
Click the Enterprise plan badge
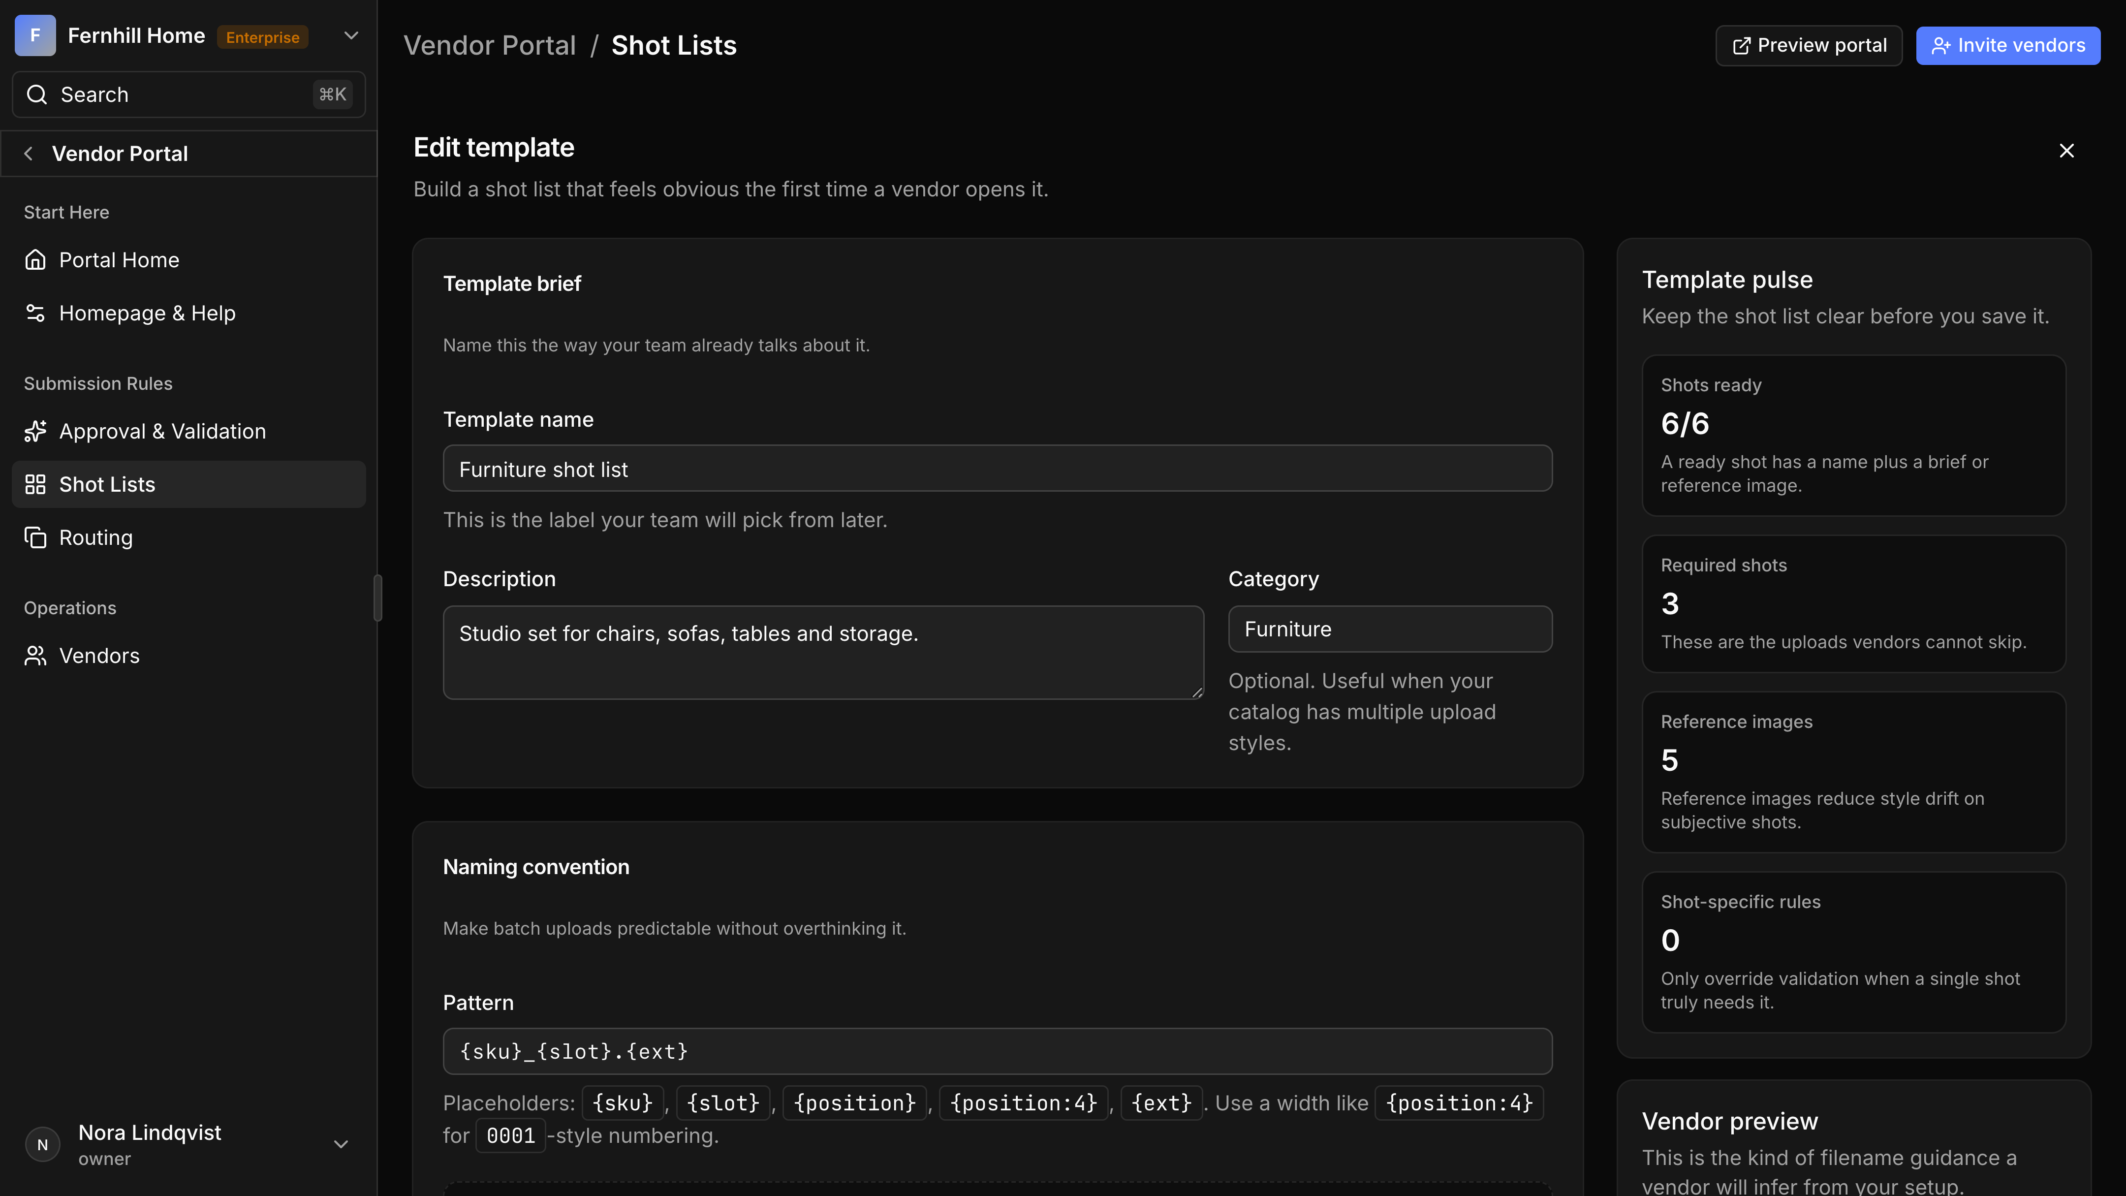tap(262, 37)
